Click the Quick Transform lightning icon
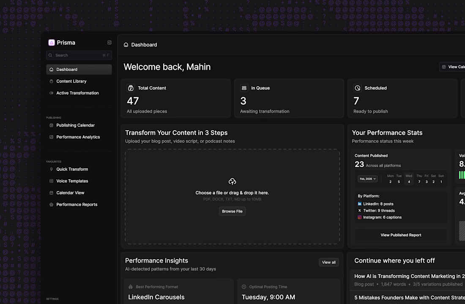Image resolution: width=465 pixels, height=304 pixels. pyautogui.click(x=52, y=169)
